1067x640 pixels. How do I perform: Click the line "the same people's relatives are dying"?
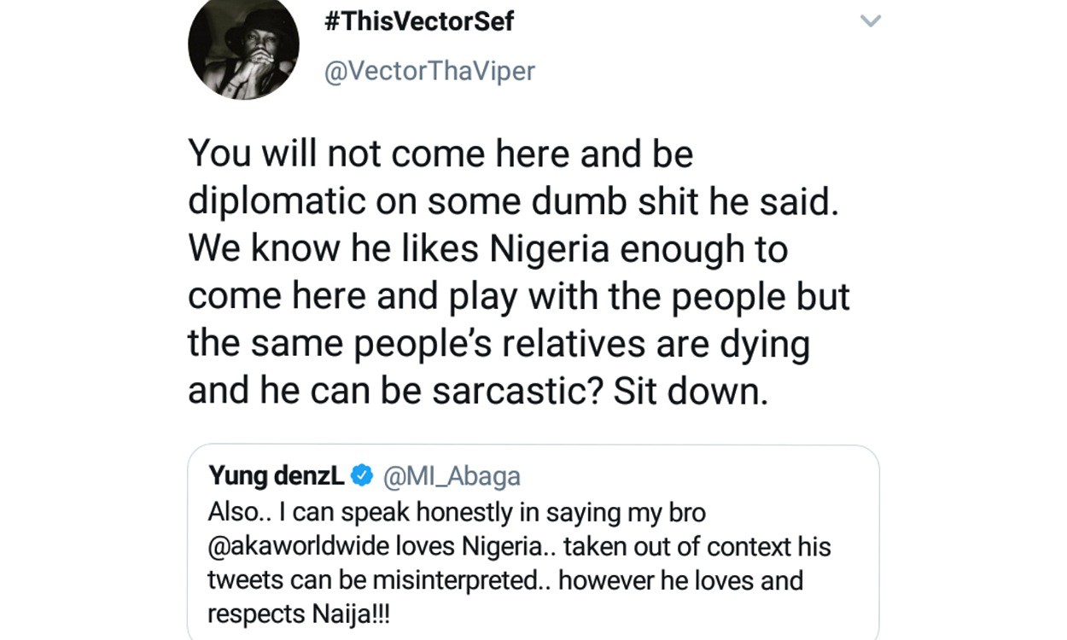(x=499, y=344)
